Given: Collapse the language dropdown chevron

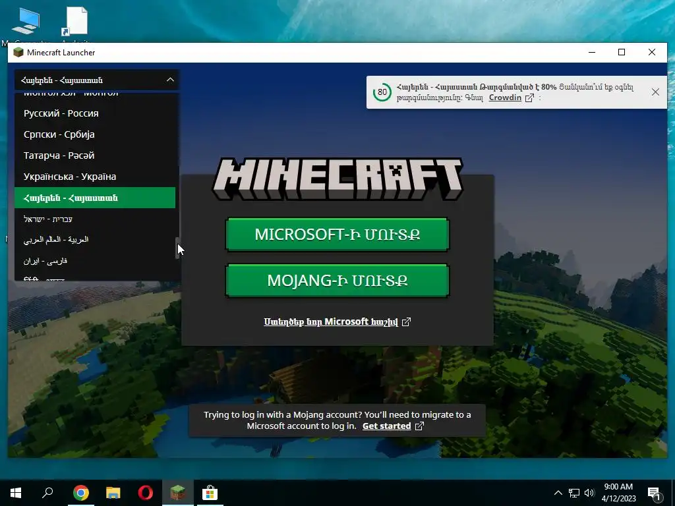Looking at the screenshot, I should (x=170, y=80).
